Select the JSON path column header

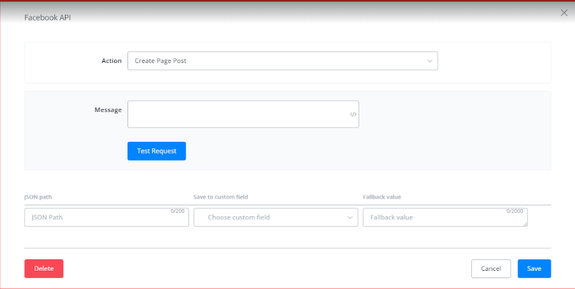pos(38,197)
